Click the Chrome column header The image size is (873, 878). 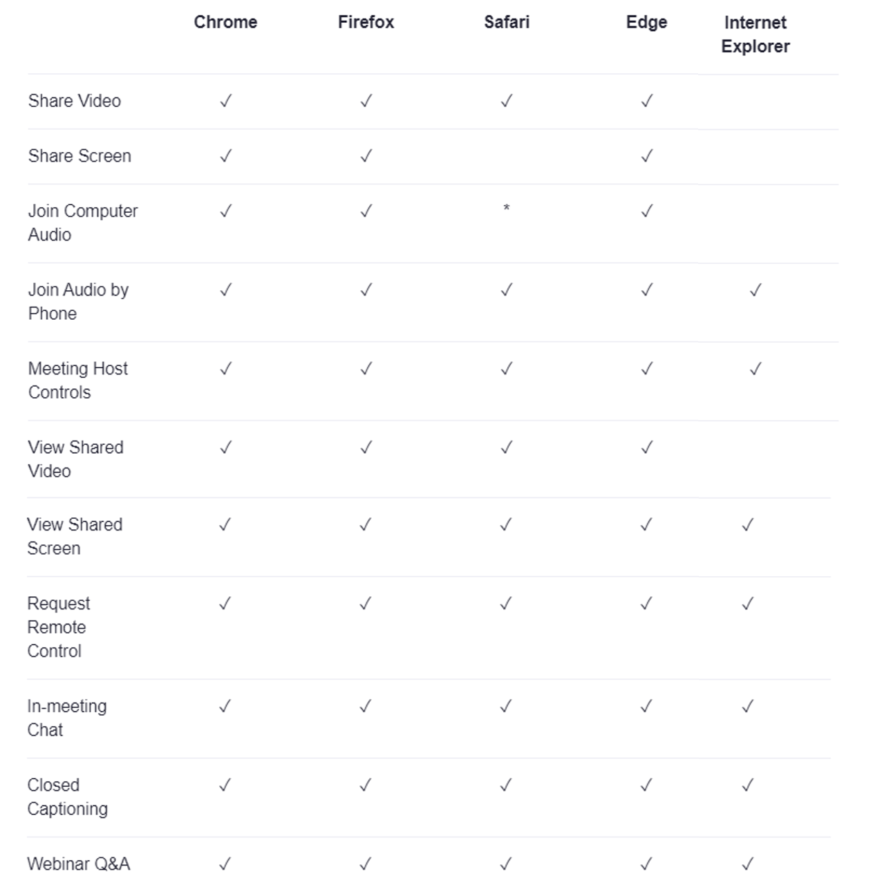pos(225,22)
